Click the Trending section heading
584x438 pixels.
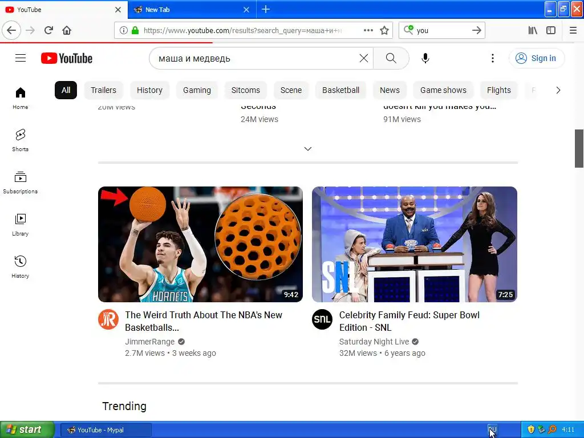click(124, 406)
